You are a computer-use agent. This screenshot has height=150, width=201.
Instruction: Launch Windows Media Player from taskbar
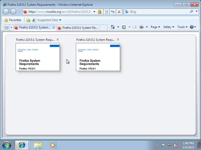53,145
